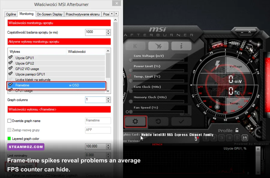Increase Graph columns value
Image resolution: width=270 pixels, height=178 pixels.
108,98
